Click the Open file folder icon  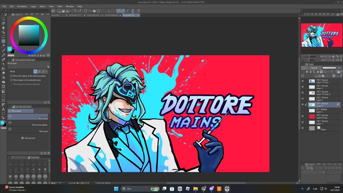tap(63, 11)
